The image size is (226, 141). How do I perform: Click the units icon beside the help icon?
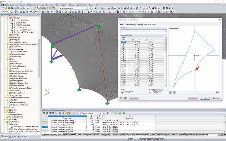coord(126,98)
